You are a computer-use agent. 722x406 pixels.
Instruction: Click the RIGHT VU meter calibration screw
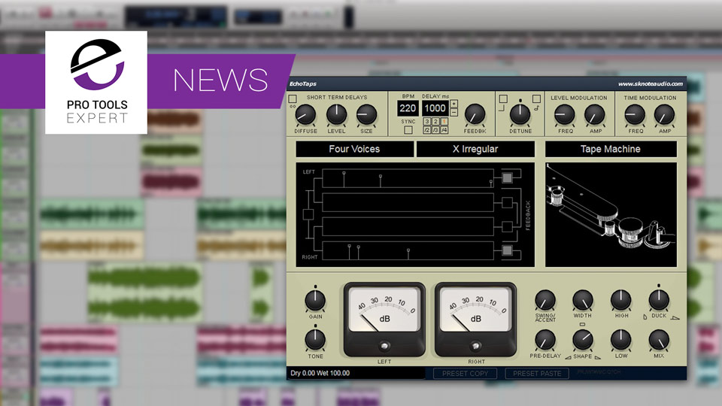click(x=475, y=346)
